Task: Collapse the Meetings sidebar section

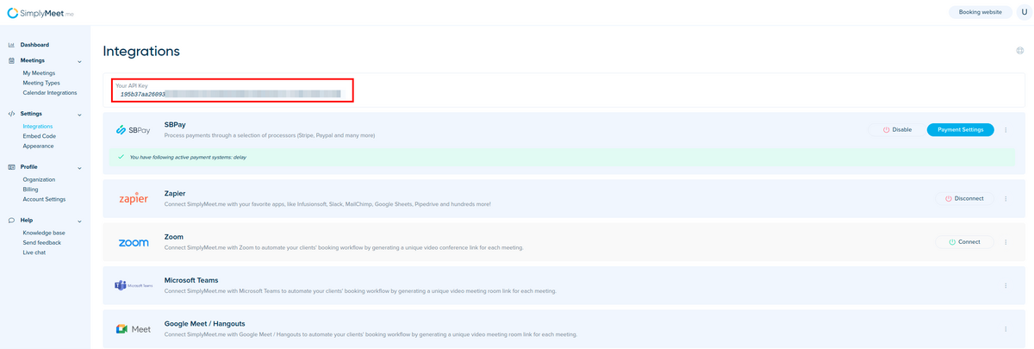Action: (x=79, y=61)
